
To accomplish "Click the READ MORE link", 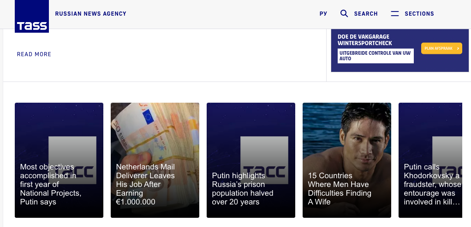I will pyautogui.click(x=34, y=54).
